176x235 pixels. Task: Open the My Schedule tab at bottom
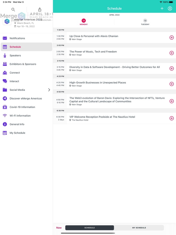pyautogui.click(x=139, y=227)
